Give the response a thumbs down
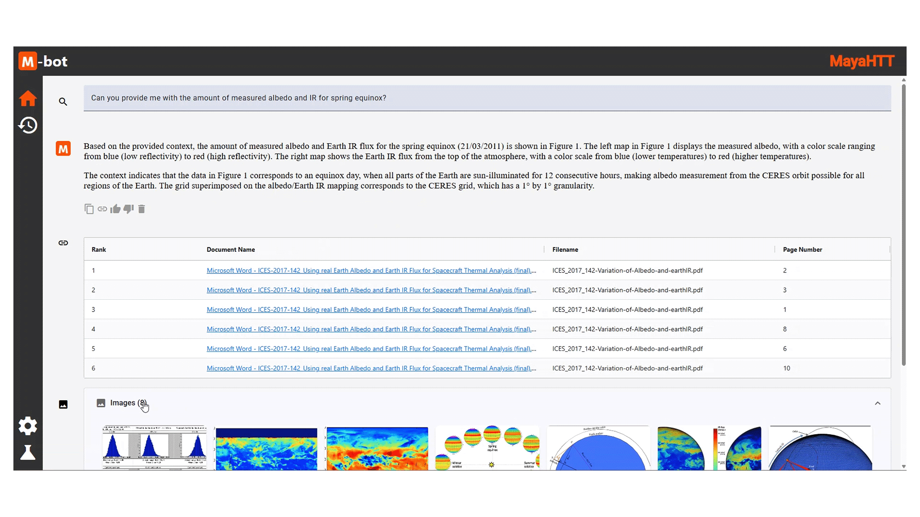This screenshot has width=920, height=517. [x=128, y=209]
